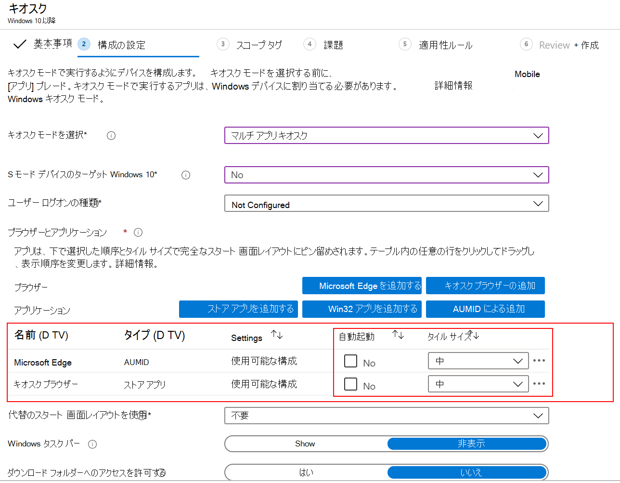The image size is (620, 483).
Task: Click AUMID による追加 button
Action: pyautogui.click(x=485, y=309)
